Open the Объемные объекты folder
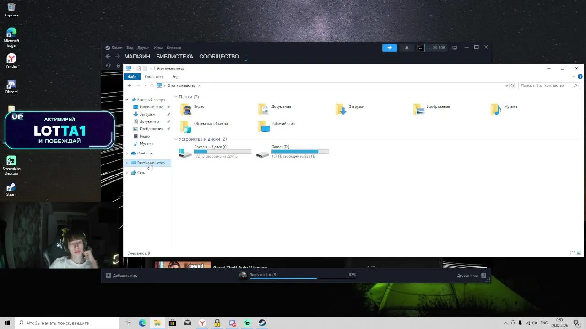The height and width of the screenshot is (329, 586). (x=204, y=126)
